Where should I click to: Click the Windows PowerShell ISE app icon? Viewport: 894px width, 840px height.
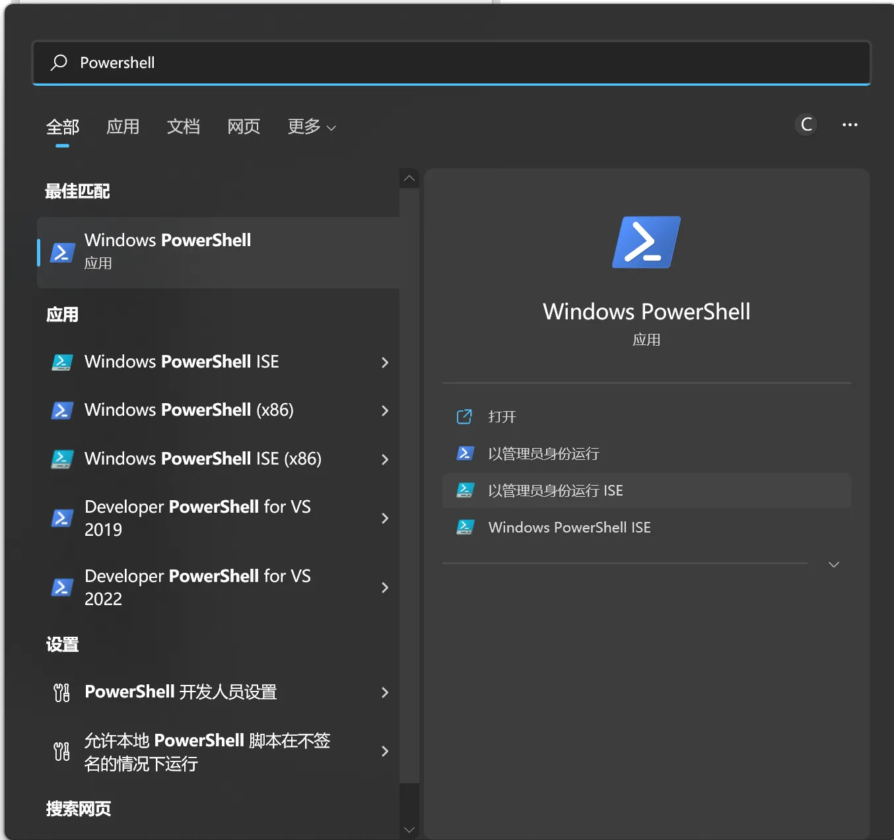click(x=62, y=362)
